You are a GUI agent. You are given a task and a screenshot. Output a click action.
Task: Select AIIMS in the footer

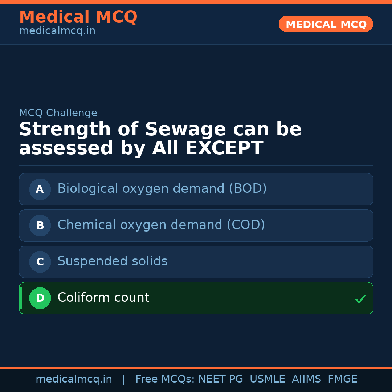coord(306,379)
